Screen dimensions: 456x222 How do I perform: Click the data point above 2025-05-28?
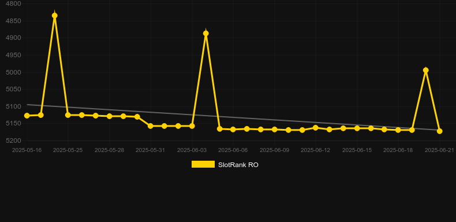pos(109,116)
